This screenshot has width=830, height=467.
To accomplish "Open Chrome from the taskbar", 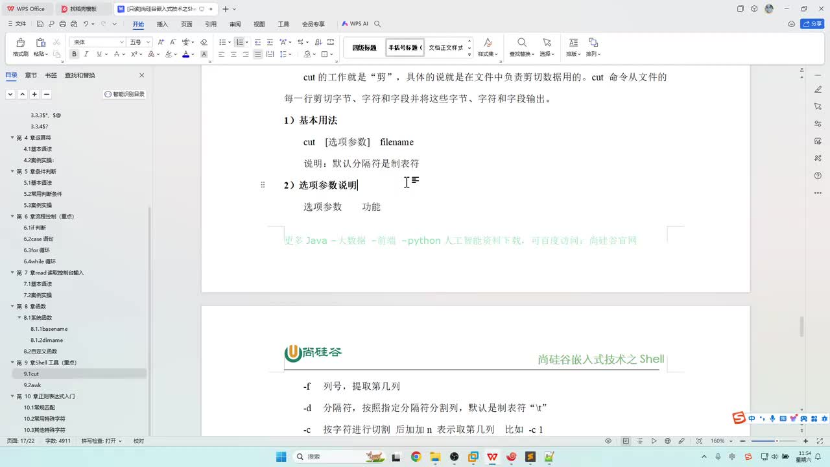I will coord(416,457).
